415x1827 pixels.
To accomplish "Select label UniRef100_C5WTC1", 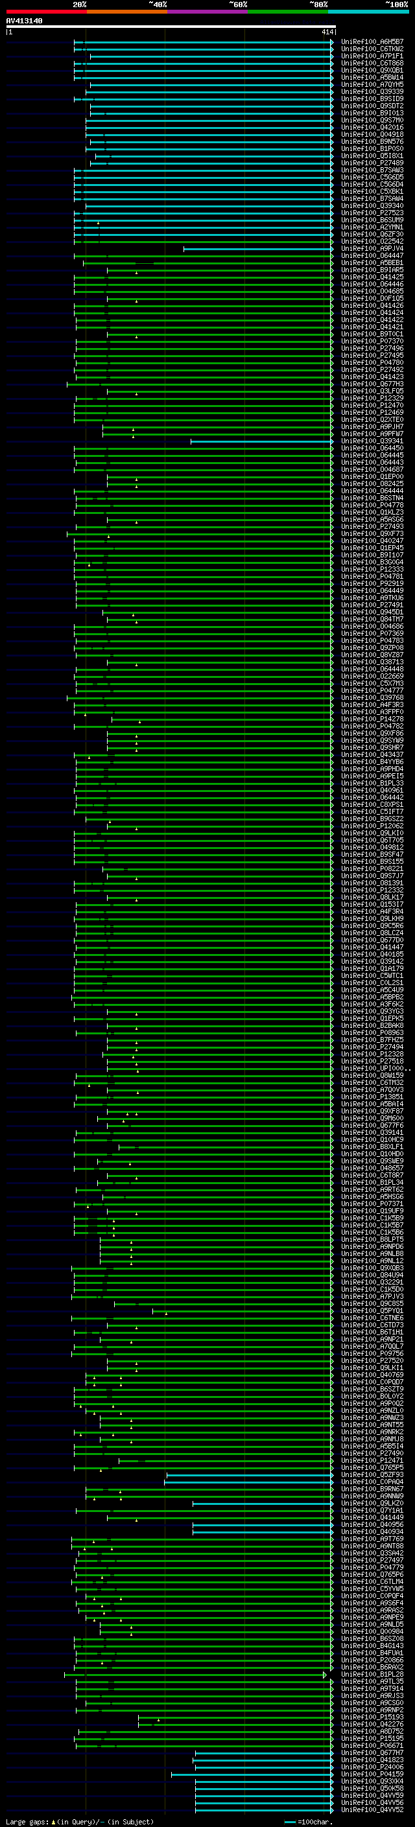I will (x=372, y=975).
